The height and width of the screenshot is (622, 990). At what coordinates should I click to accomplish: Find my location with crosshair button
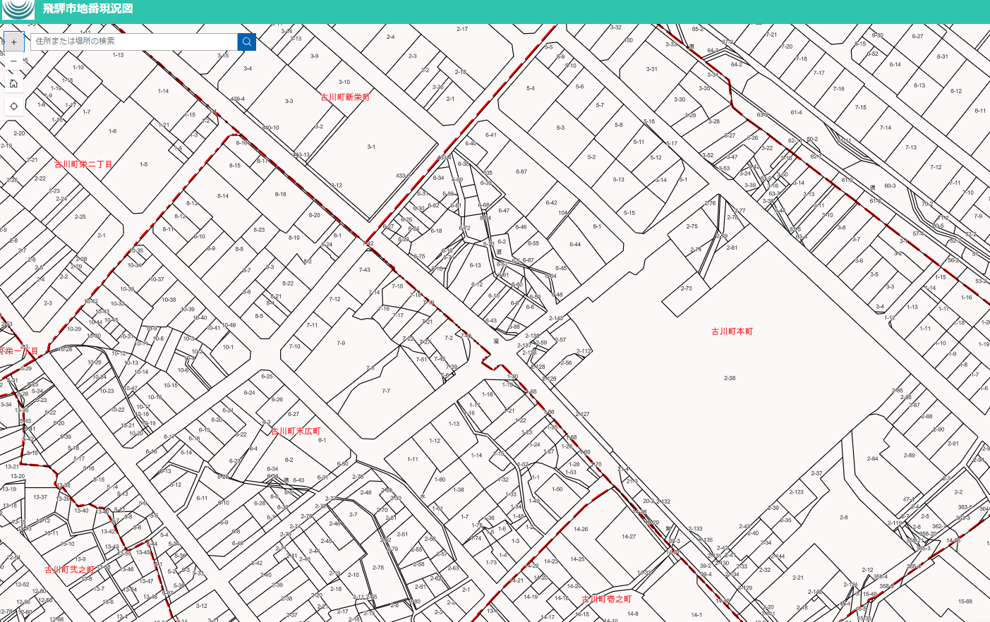click(13, 106)
